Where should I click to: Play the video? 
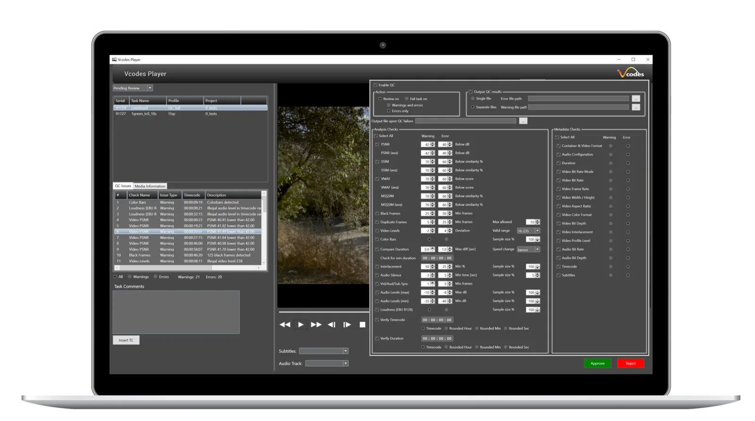[301, 325]
